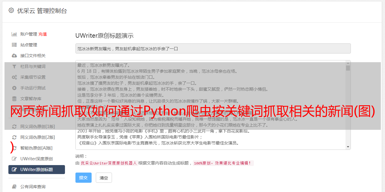Click the heading UWriter原创标题演示
385x192 pixels.
[104, 36]
